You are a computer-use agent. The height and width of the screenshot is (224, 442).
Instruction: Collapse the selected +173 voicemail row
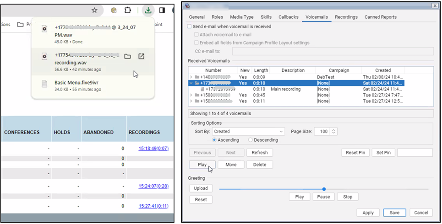(191, 83)
